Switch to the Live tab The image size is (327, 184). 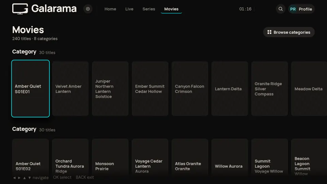[x=129, y=9]
